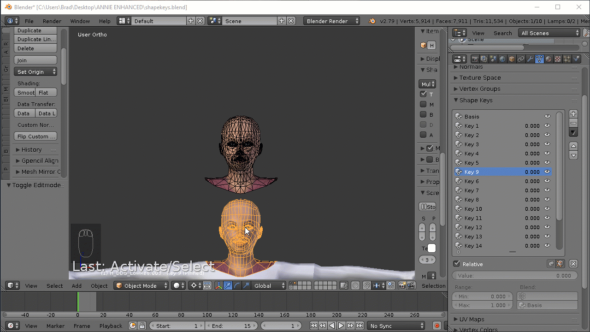
Task: Toggle the Relative shape keys checkbox
Action: click(x=457, y=264)
